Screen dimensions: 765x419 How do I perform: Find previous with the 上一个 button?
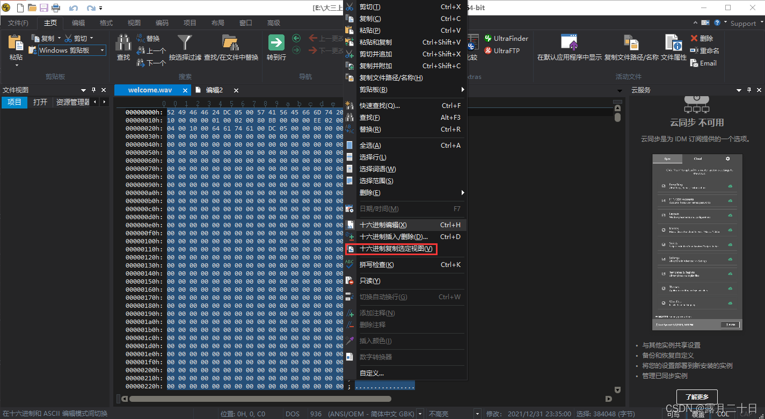click(151, 50)
